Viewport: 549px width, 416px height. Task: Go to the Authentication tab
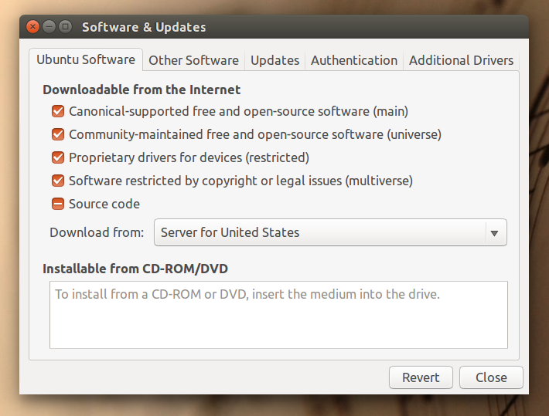(x=354, y=60)
